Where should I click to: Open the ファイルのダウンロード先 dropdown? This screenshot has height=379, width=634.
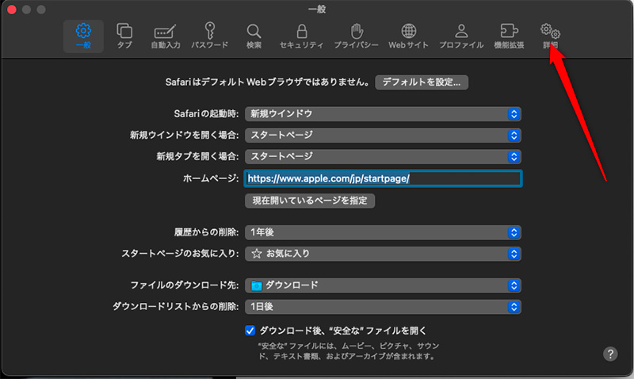coord(383,285)
